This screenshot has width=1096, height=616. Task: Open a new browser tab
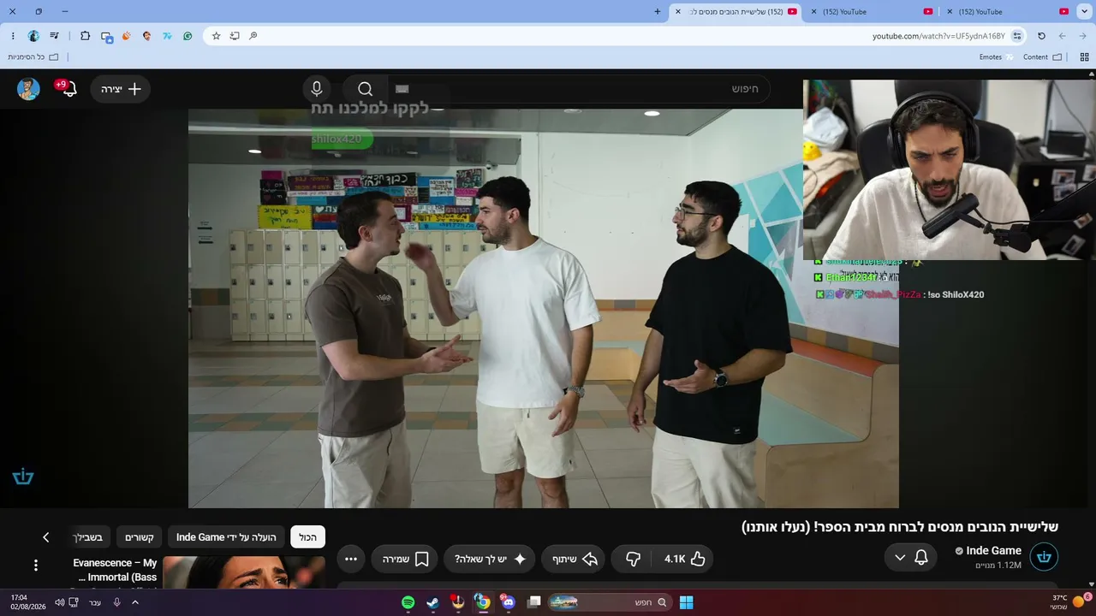click(x=658, y=12)
